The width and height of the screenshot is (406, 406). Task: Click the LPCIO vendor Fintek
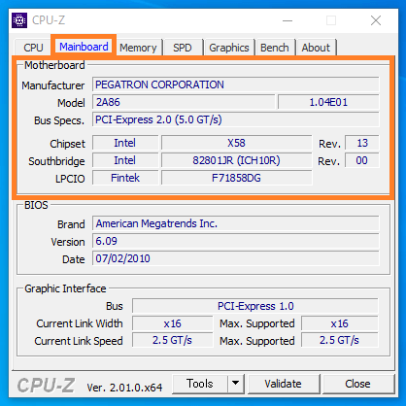tap(125, 178)
